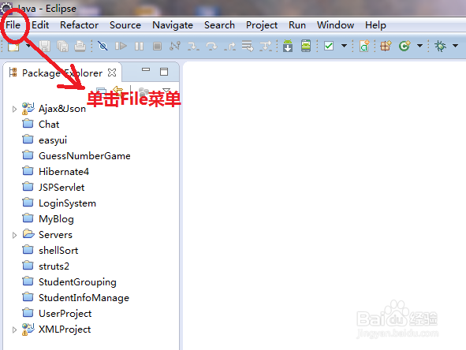Select the LoginSystem project

[67, 203]
